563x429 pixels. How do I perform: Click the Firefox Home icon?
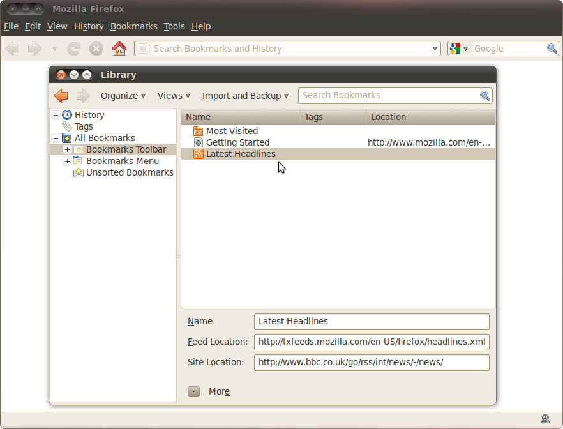coord(119,49)
